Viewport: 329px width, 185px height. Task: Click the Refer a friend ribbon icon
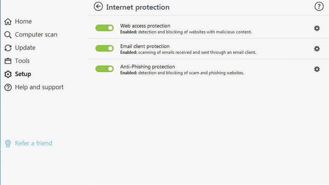[8, 144]
